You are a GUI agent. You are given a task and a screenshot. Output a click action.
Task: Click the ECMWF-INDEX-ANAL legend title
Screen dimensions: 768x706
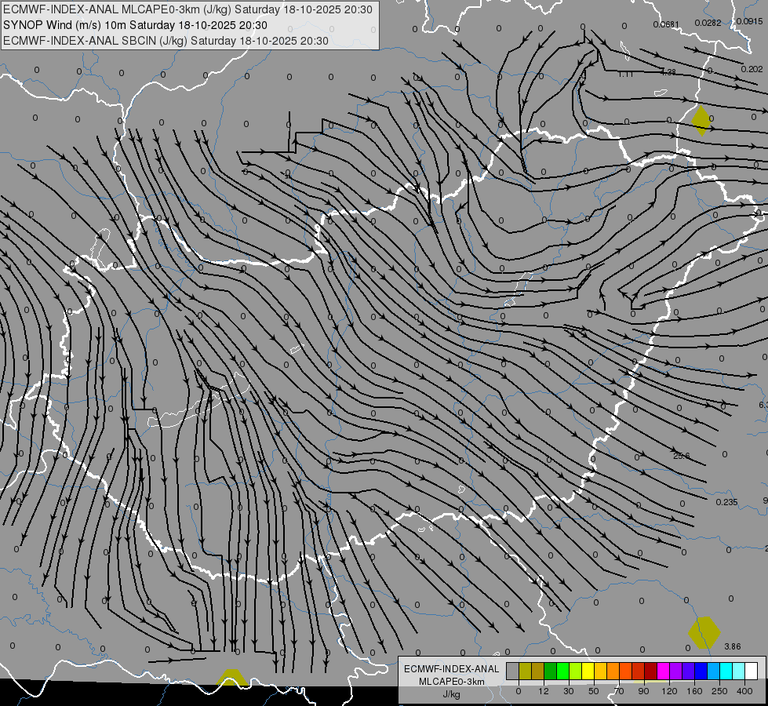click(452, 669)
